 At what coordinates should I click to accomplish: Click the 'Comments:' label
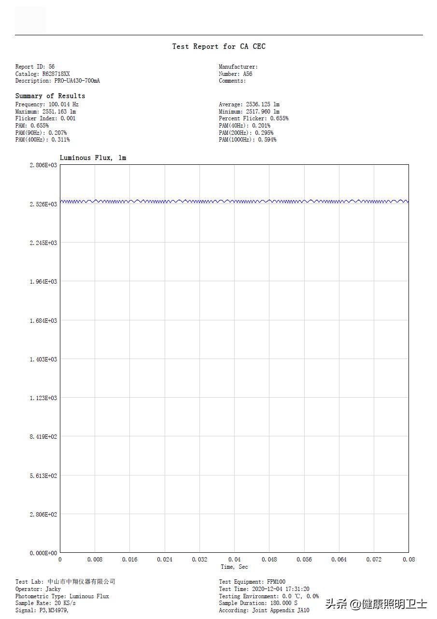232,81
